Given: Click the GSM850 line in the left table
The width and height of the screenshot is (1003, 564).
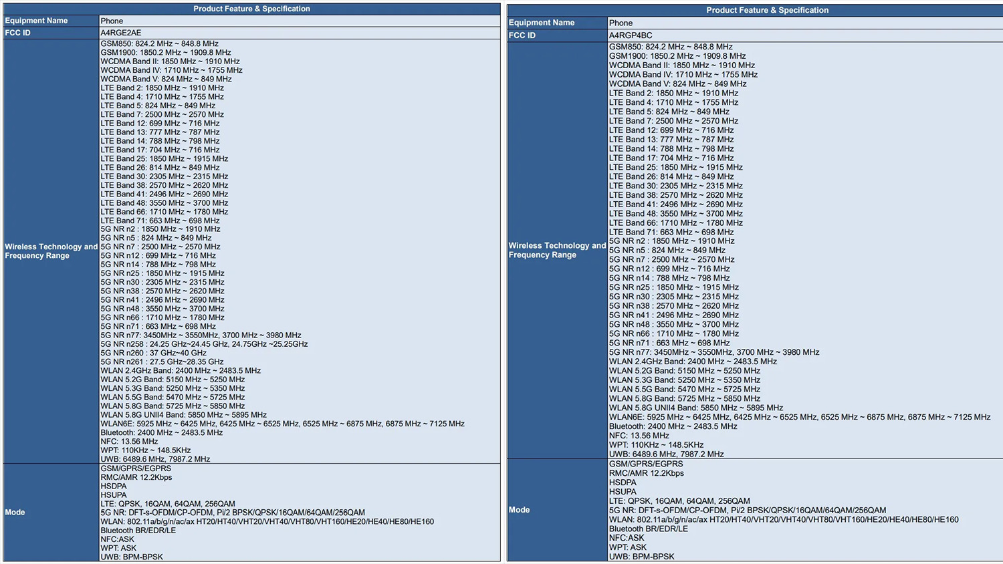Looking at the screenshot, I should 159,43.
